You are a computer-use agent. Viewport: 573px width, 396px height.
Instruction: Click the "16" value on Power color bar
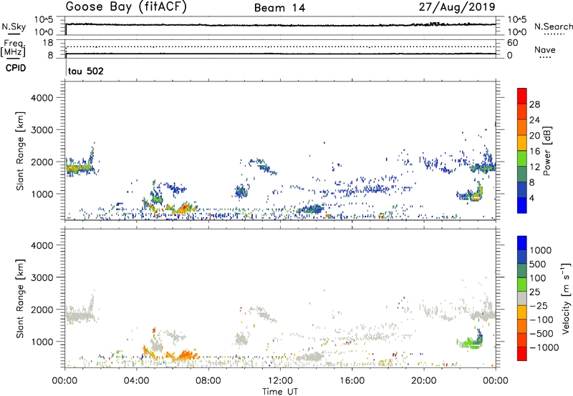tap(534, 152)
